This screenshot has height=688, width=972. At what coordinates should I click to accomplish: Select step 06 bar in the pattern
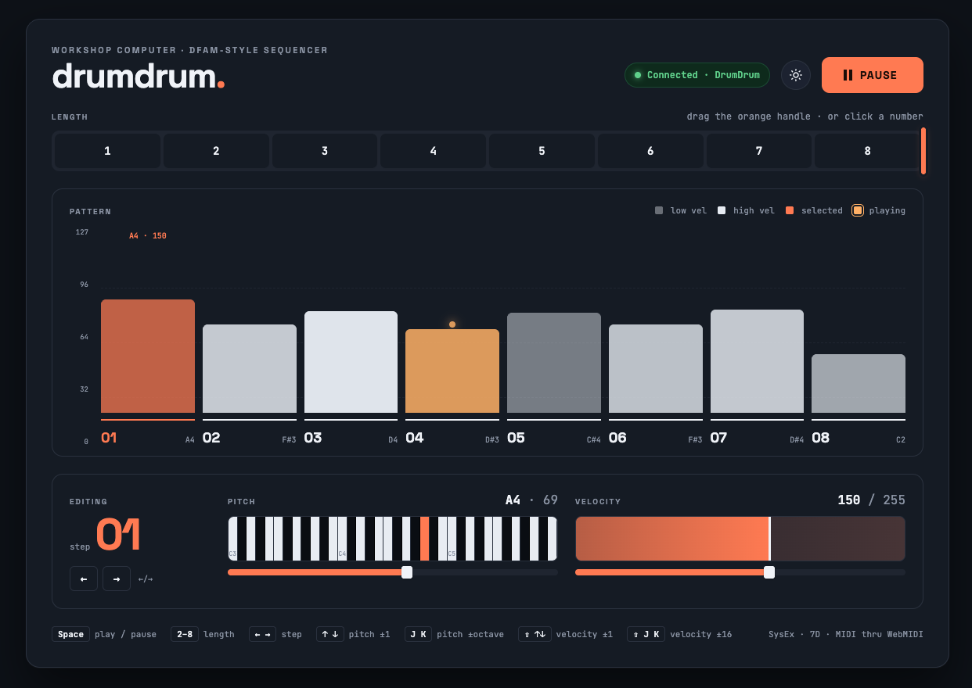(656, 368)
